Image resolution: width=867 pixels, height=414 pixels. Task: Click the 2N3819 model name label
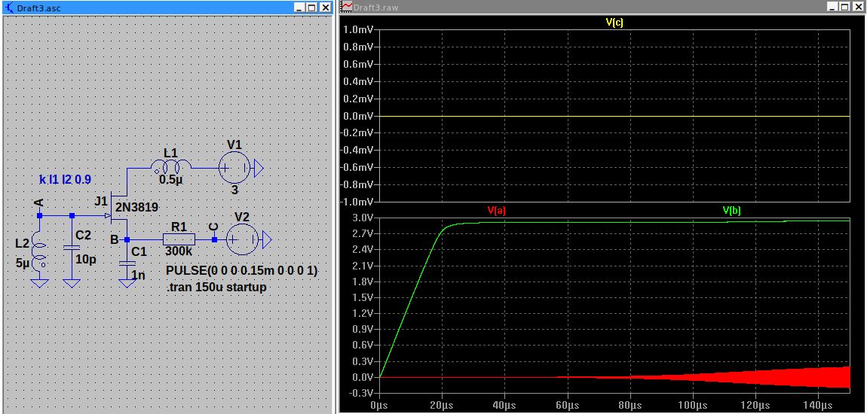(136, 207)
